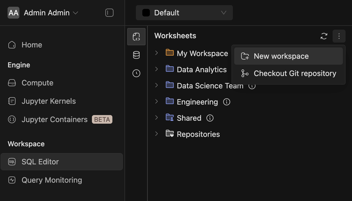
Task: Select the Worksheets panel icon
Action: [x=136, y=36]
